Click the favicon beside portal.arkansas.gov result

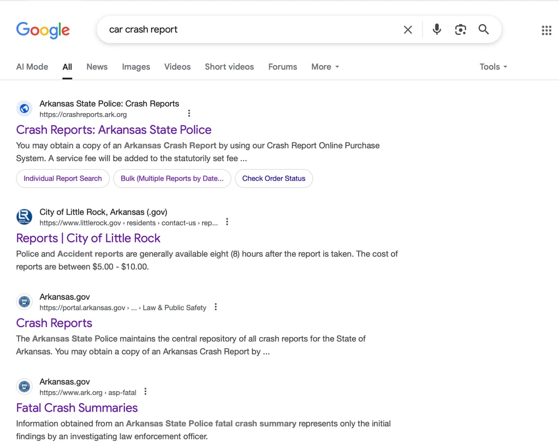pos(24,302)
